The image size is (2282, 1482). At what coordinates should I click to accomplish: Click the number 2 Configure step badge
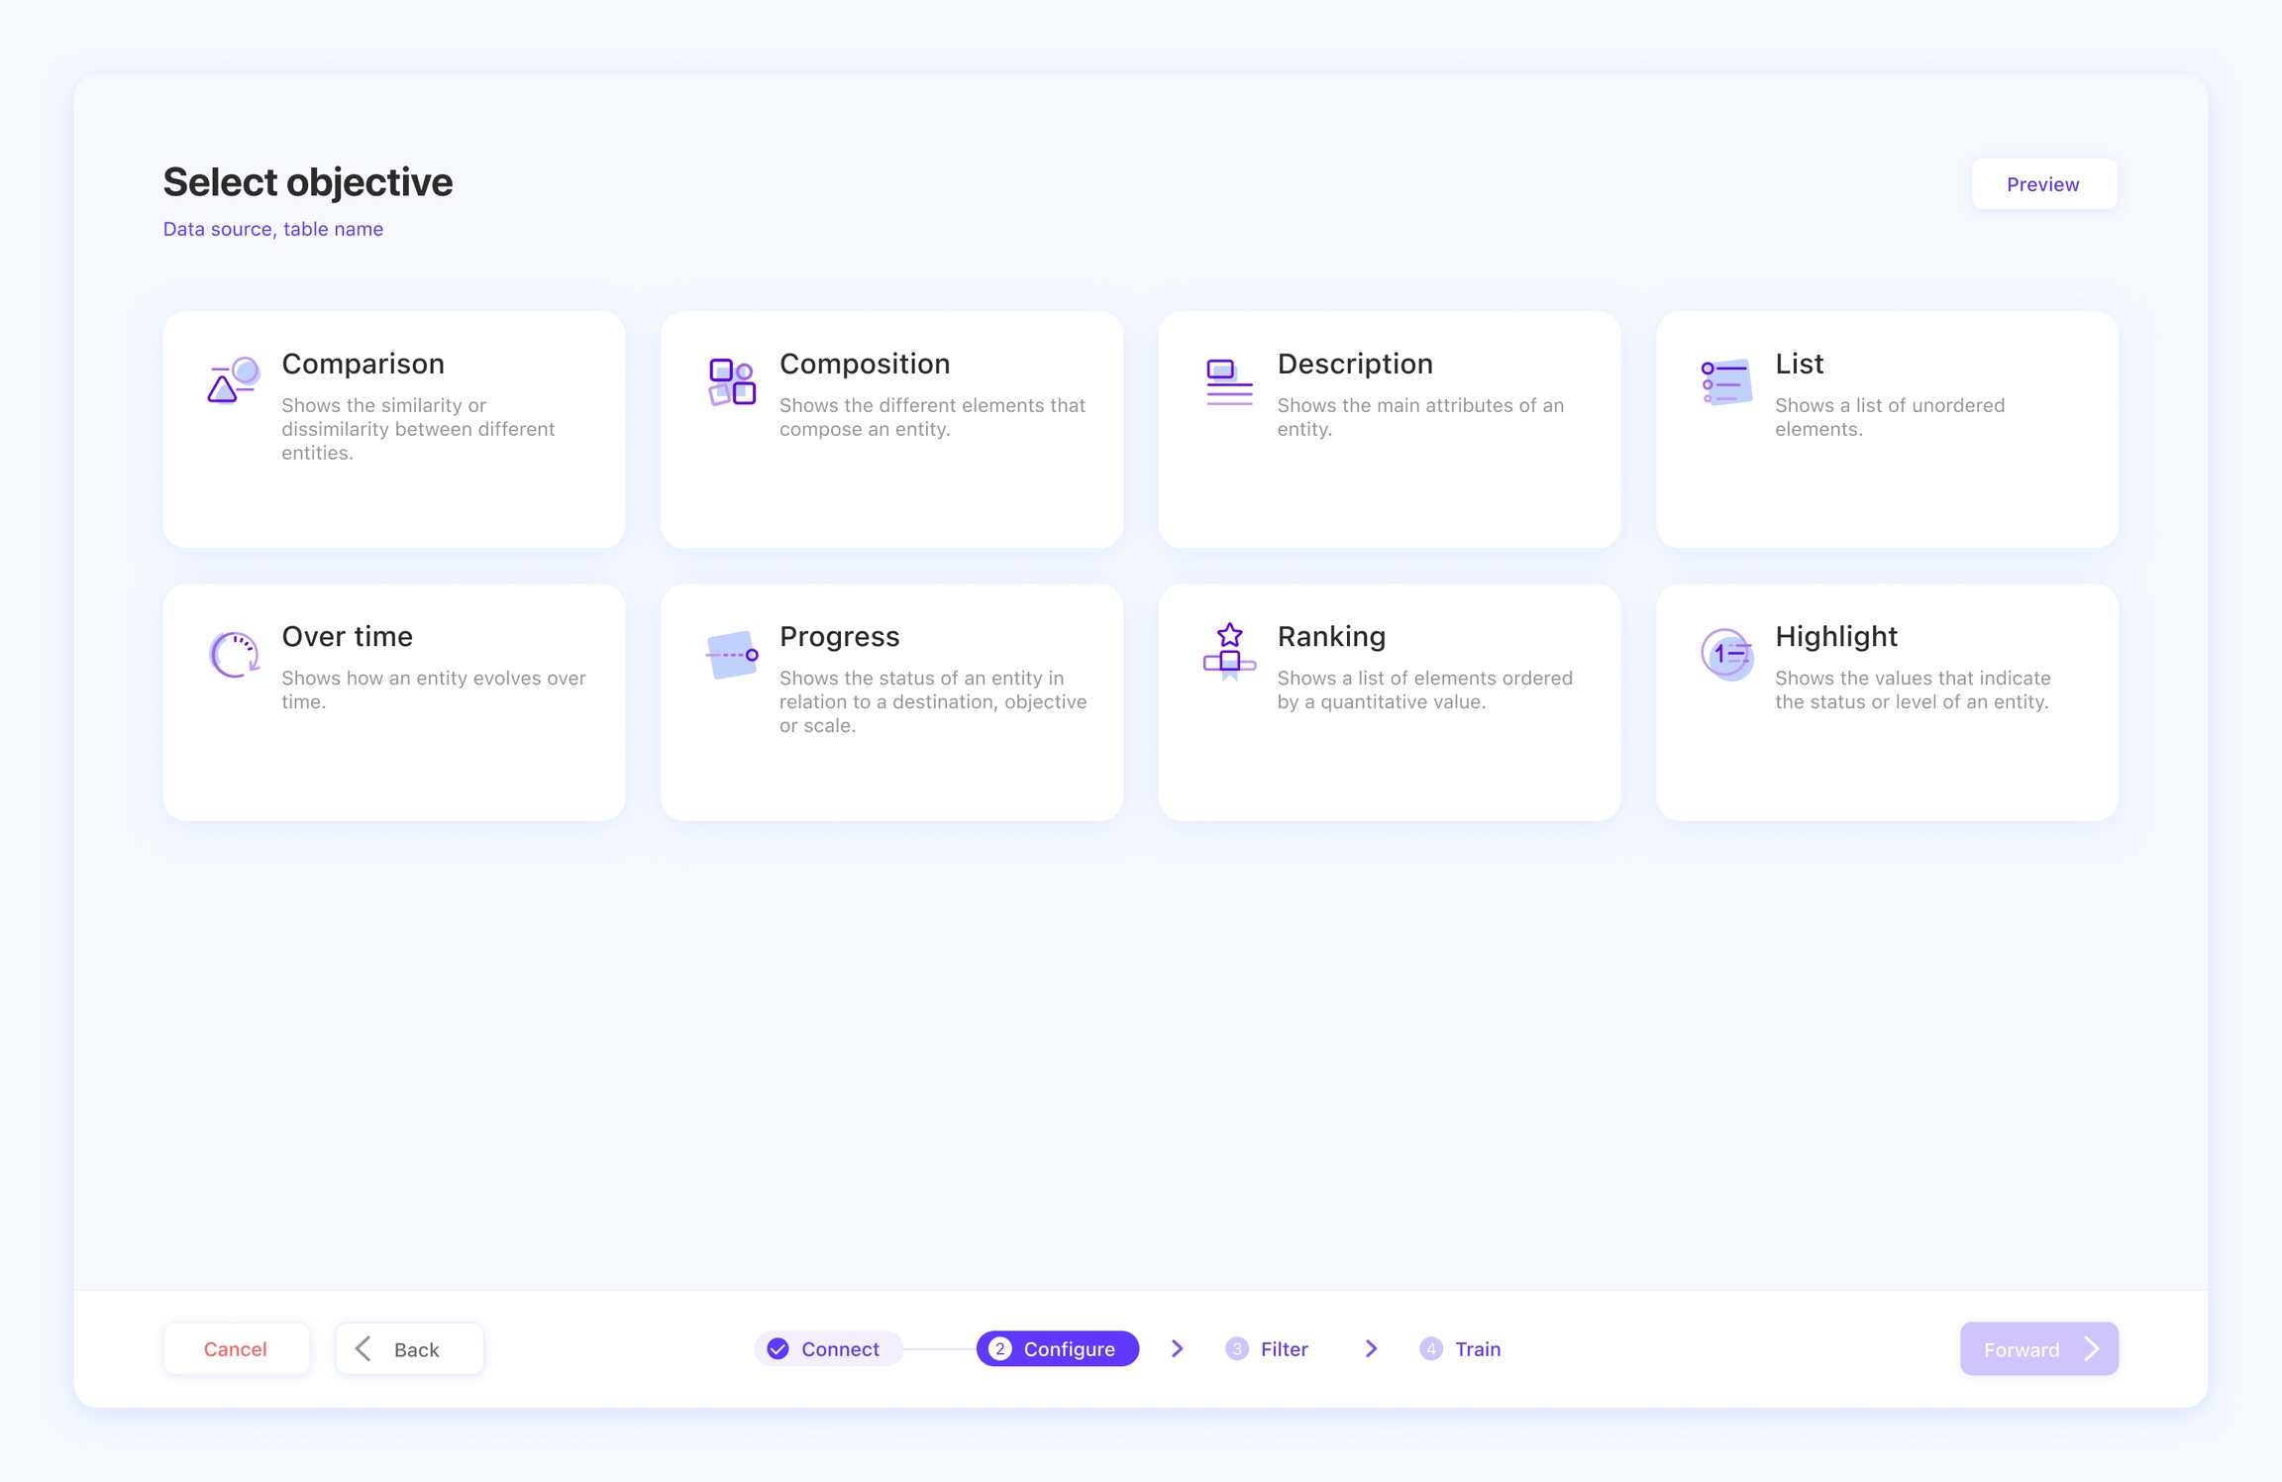click(1000, 1348)
